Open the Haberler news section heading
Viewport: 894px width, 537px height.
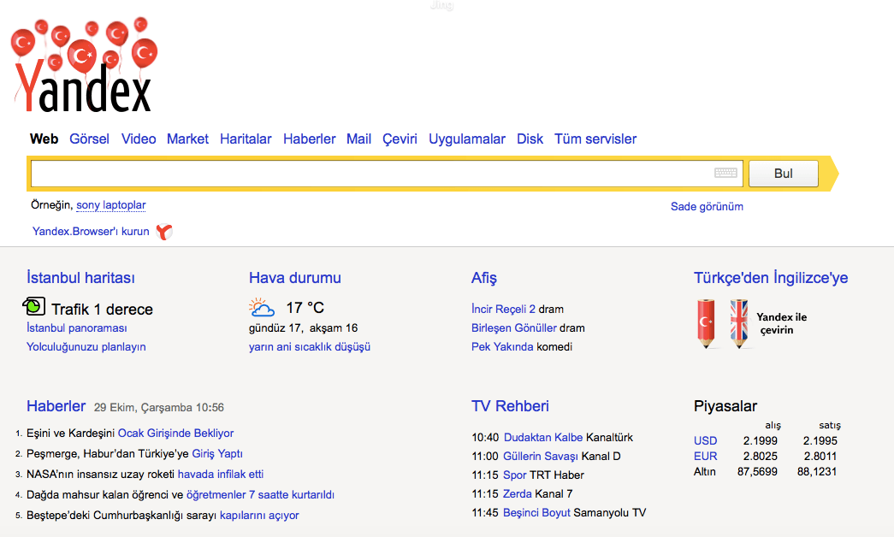click(x=56, y=406)
